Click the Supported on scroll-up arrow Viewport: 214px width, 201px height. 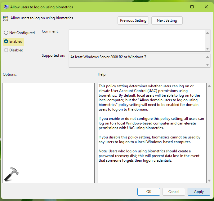(207, 57)
